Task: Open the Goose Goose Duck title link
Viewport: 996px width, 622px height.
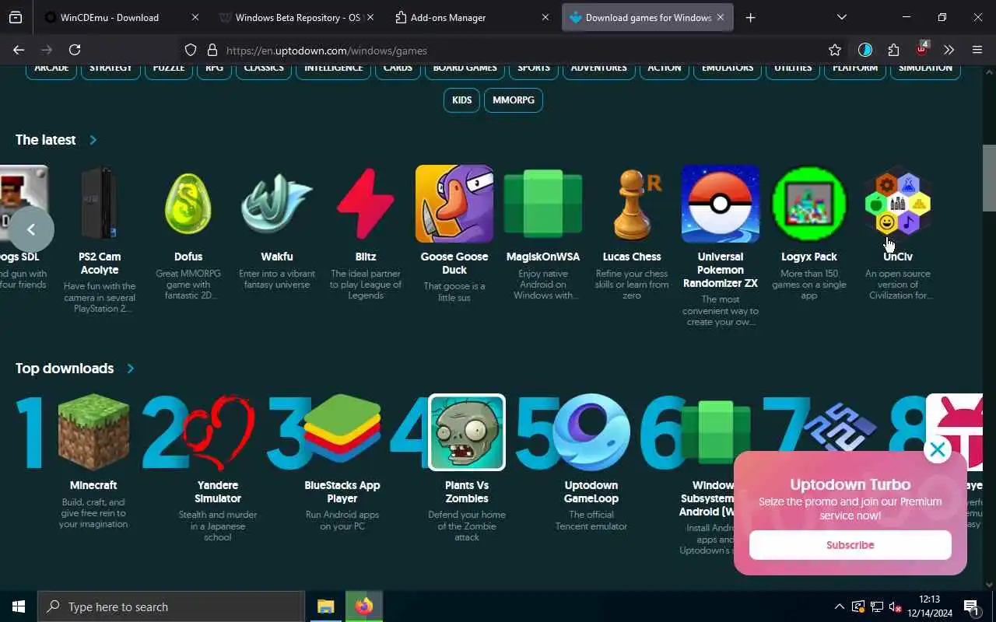Action: [454, 263]
